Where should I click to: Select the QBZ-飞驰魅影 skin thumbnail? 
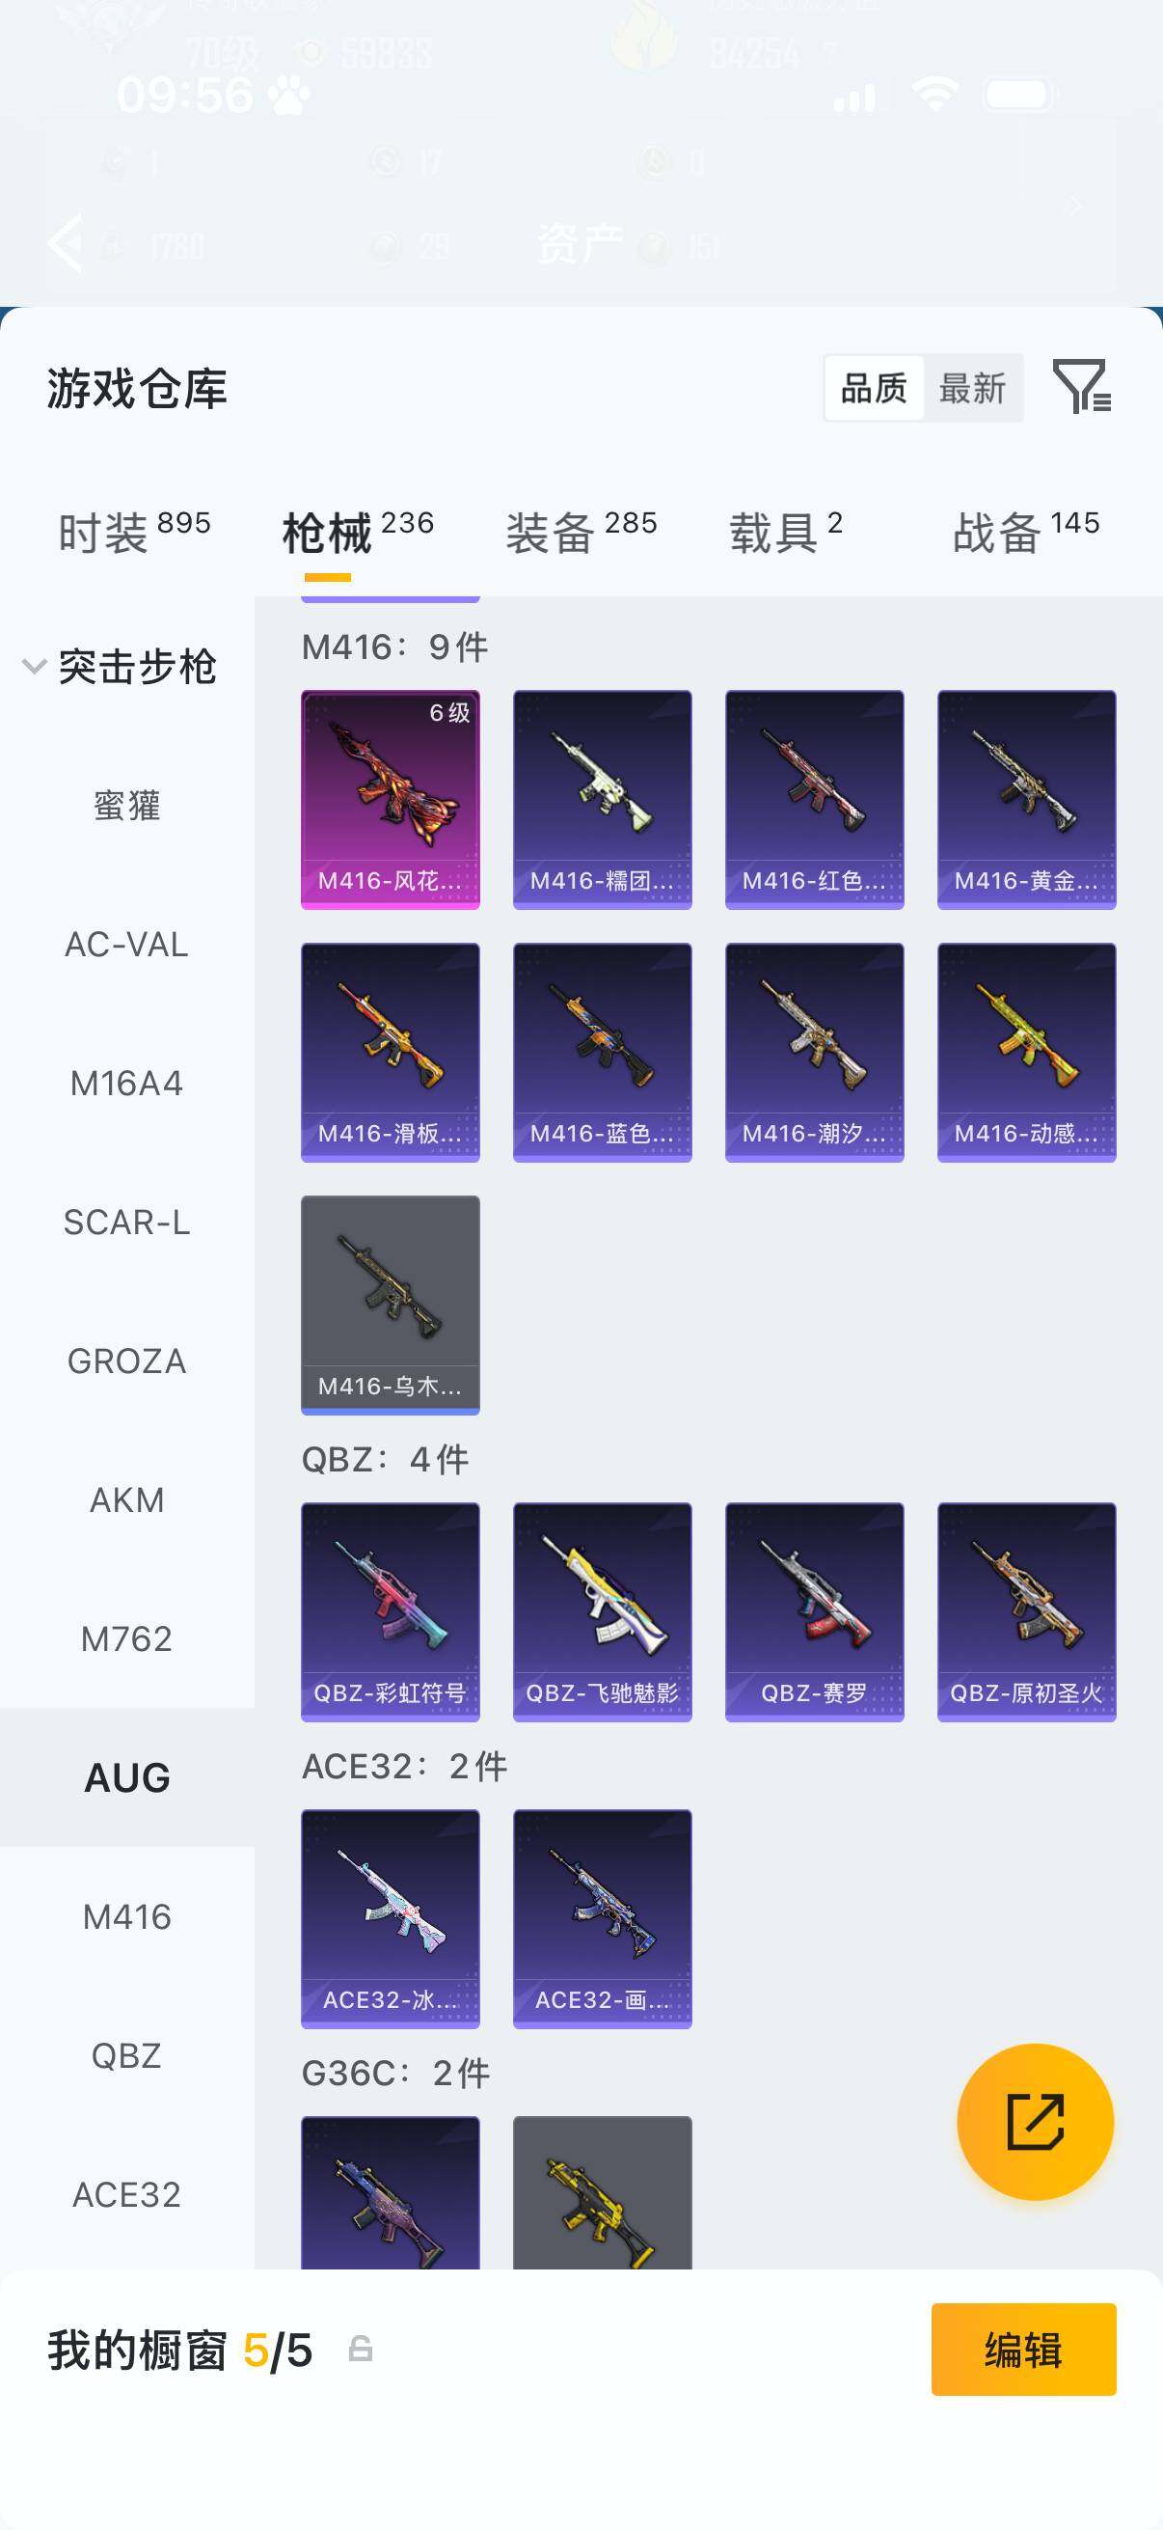[x=602, y=1611]
